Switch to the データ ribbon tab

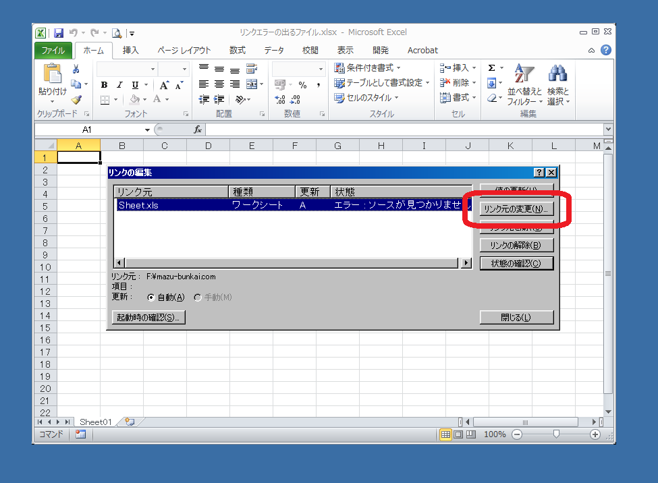click(274, 50)
